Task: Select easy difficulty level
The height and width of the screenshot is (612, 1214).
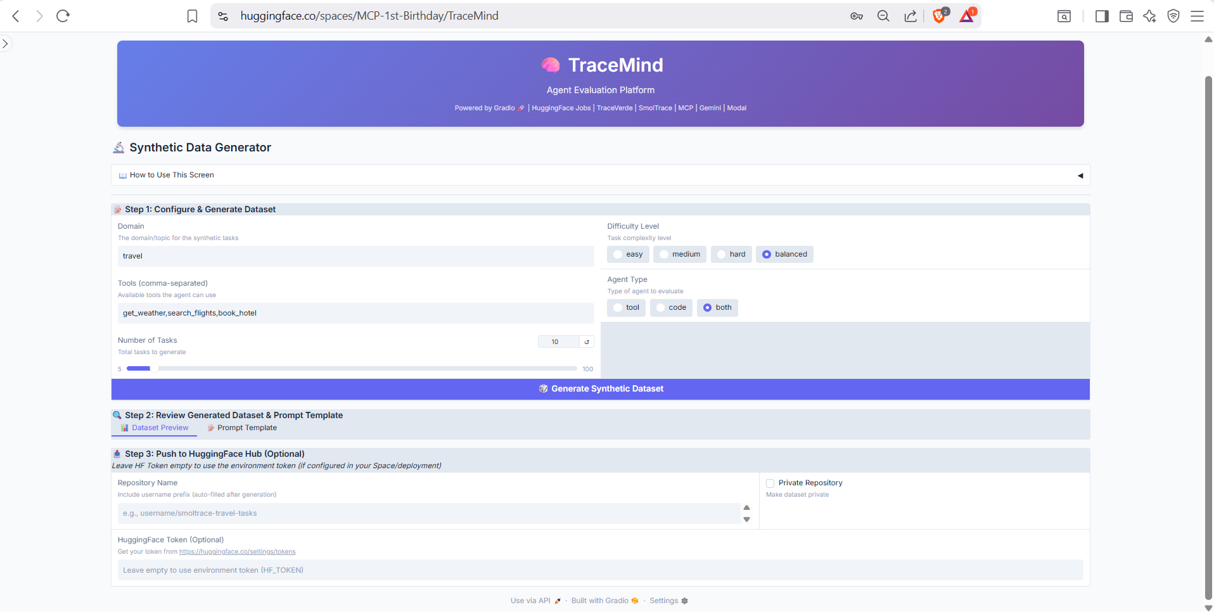Action: click(628, 254)
